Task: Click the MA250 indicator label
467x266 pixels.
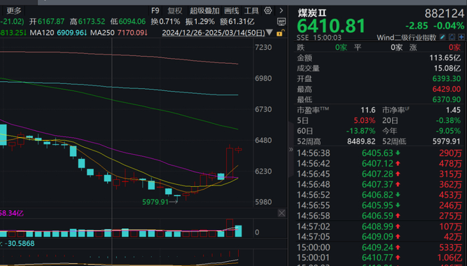Action: tap(103, 33)
